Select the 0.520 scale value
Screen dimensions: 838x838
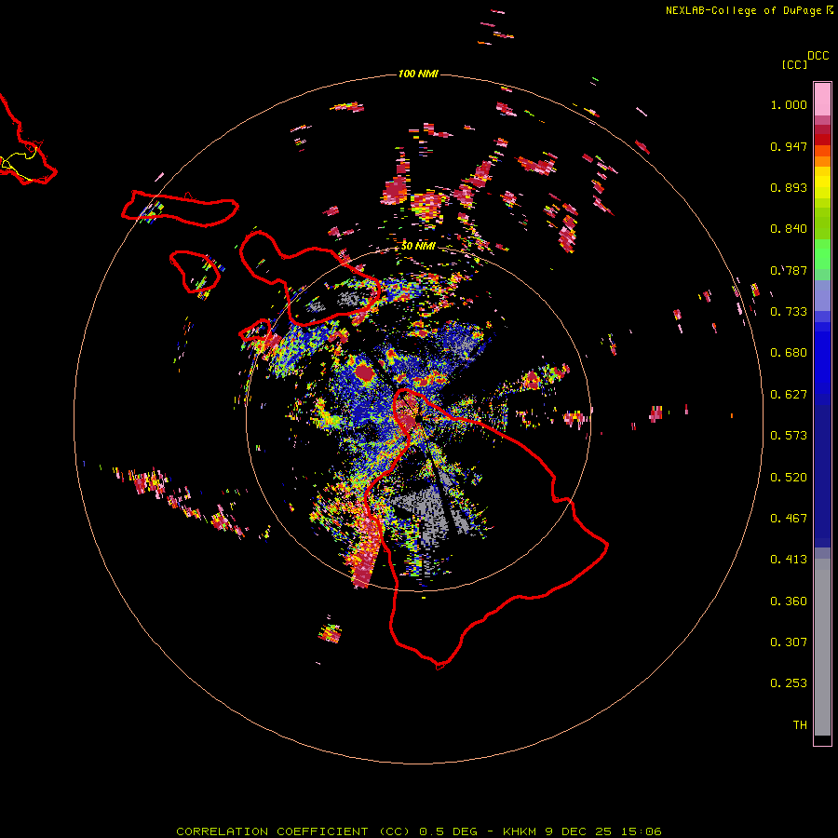[x=789, y=478]
